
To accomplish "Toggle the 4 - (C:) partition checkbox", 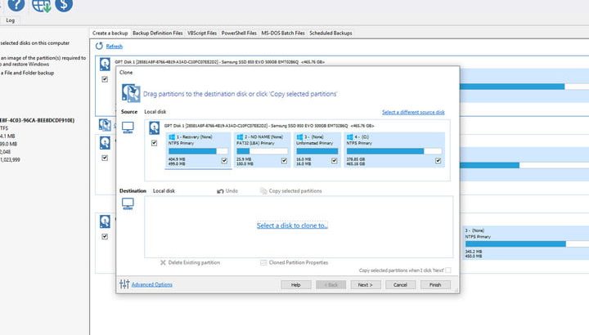I will [x=438, y=161].
